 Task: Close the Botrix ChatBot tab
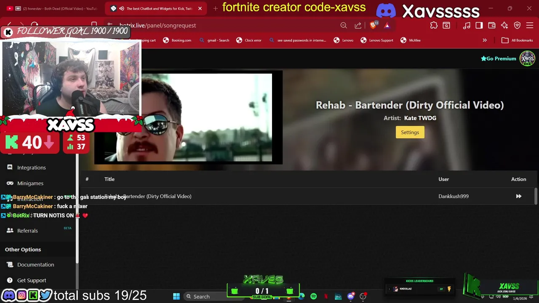200,8
